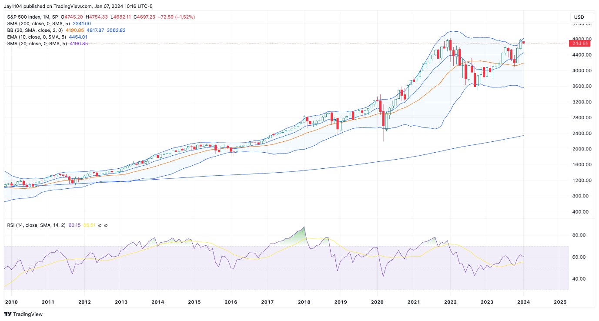Image resolution: width=599 pixels, height=321 pixels.
Task: Click the 2020 label on the time axis
Action: [377, 302]
